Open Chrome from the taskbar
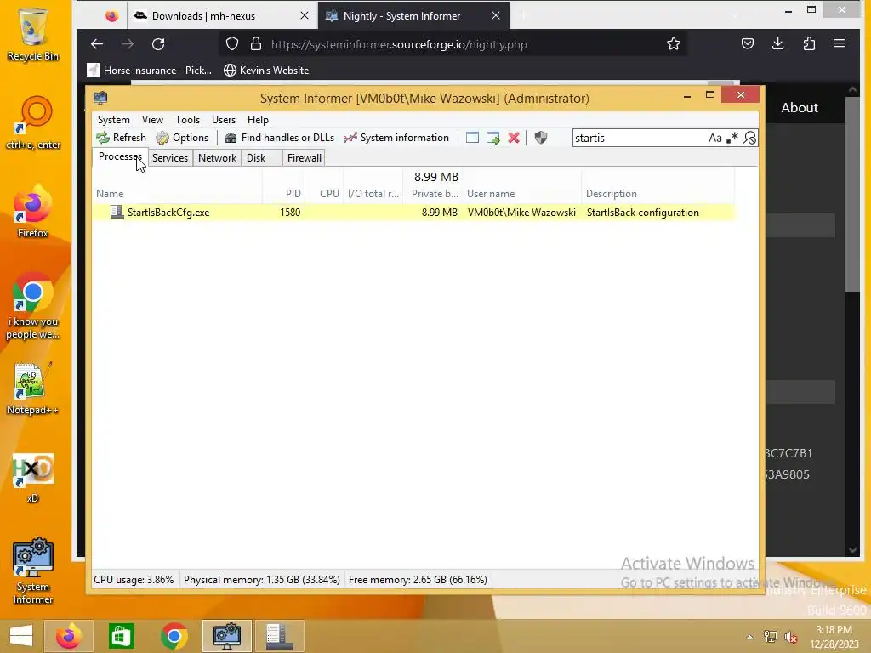 point(174,636)
